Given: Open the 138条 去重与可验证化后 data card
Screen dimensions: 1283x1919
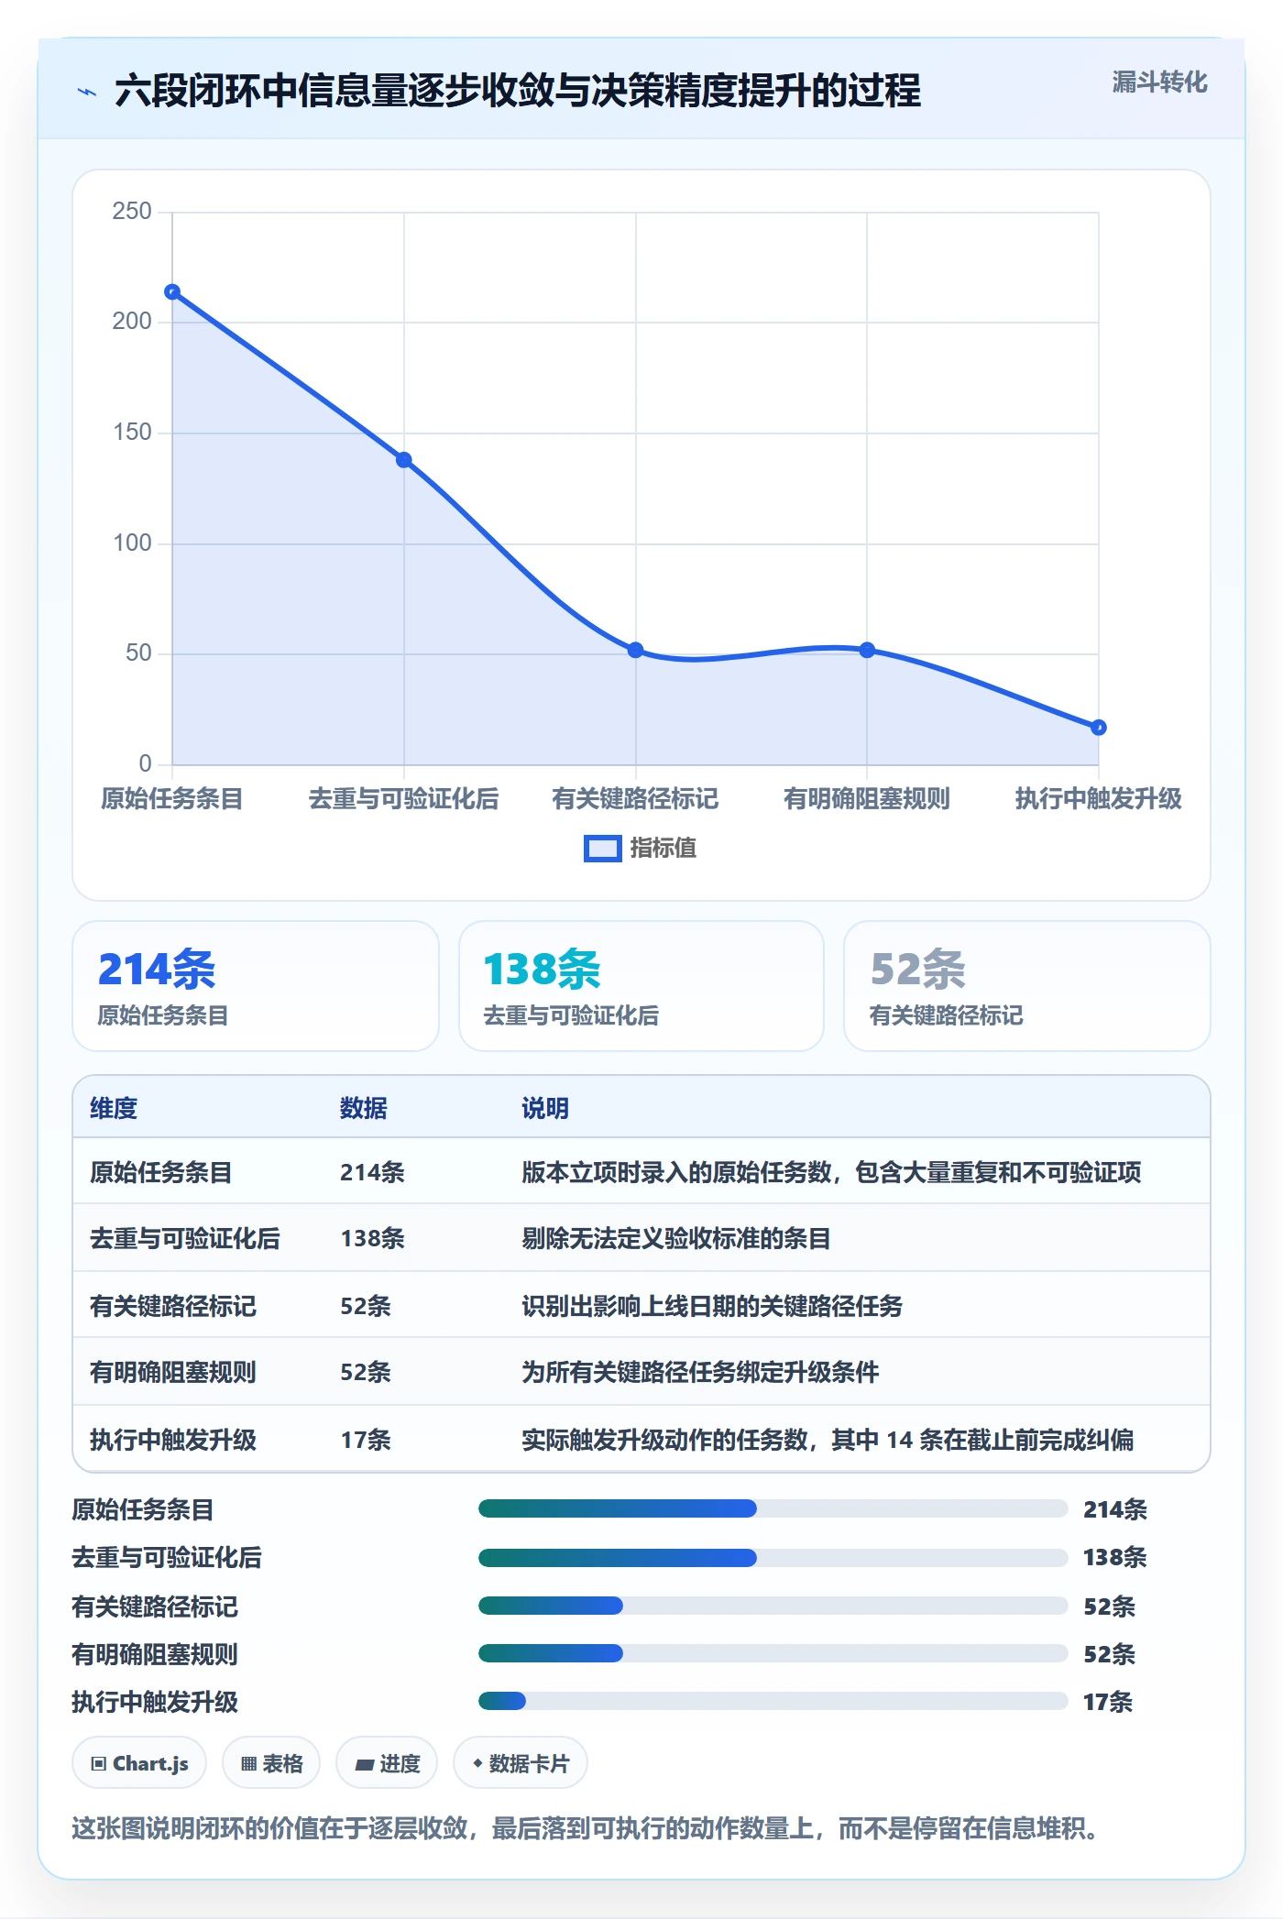Looking at the screenshot, I should click(641, 986).
